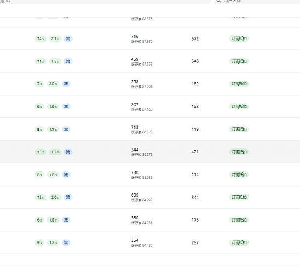Select the 5 s duration badge
300x267 pixels.
pyautogui.click(x=40, y=129)
